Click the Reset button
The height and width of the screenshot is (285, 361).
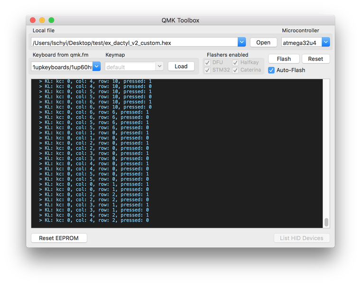315,59
